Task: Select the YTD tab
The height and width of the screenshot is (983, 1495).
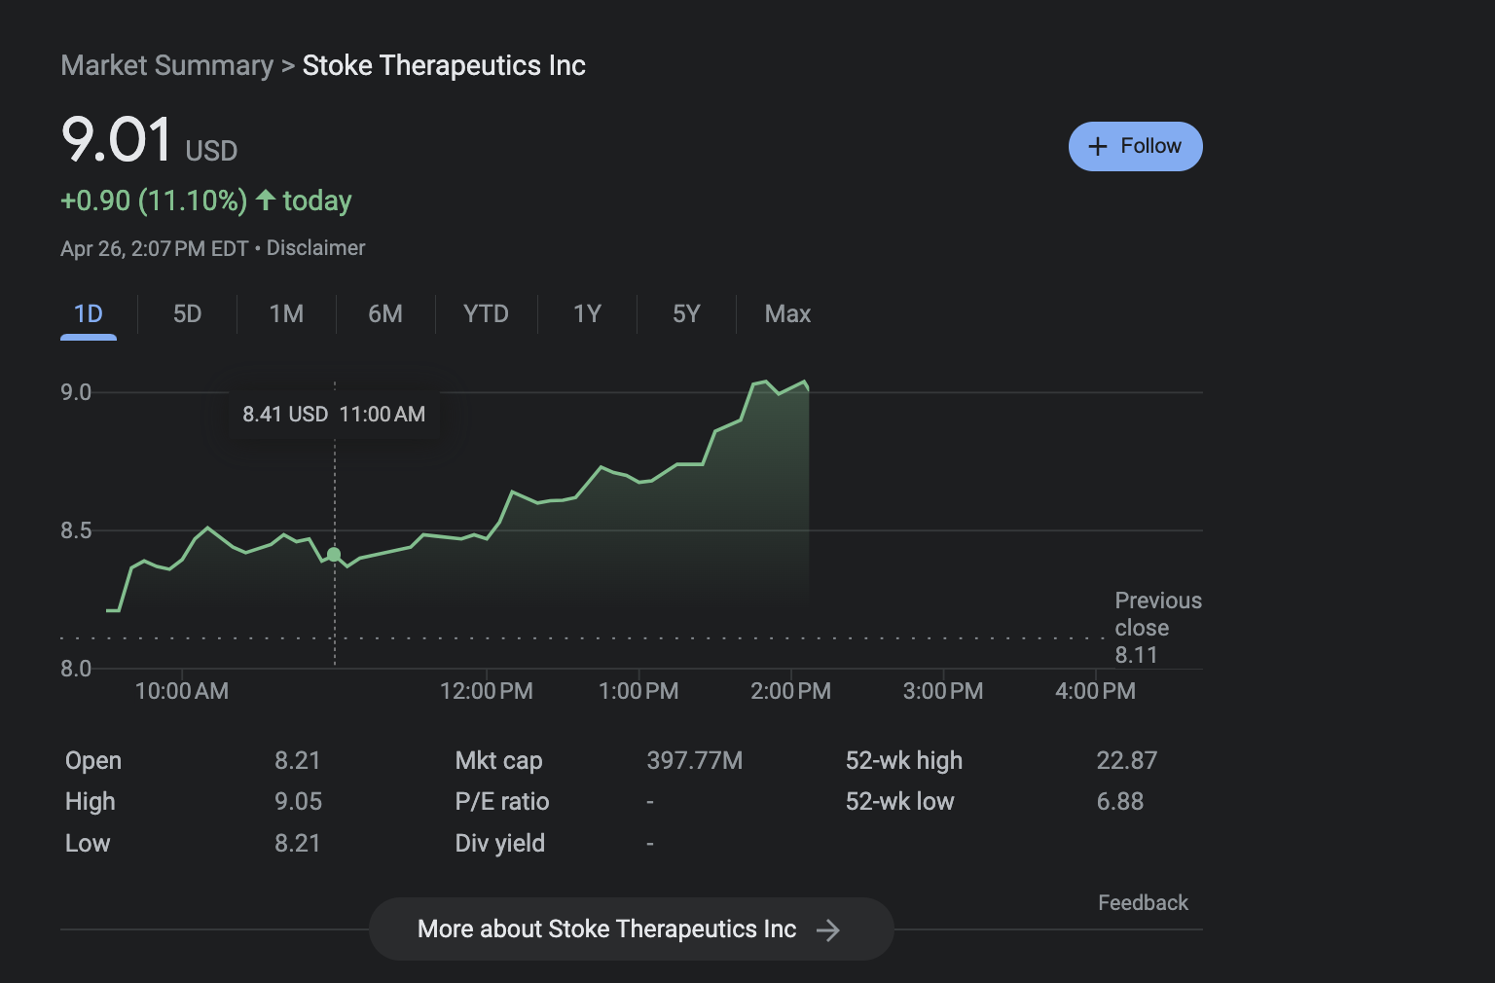Action: click(486, 313)
